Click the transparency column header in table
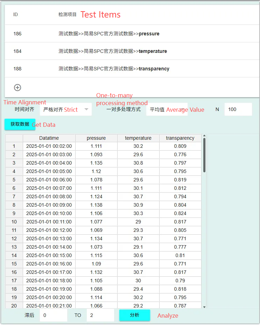260x325 pixels. point(180,138)
